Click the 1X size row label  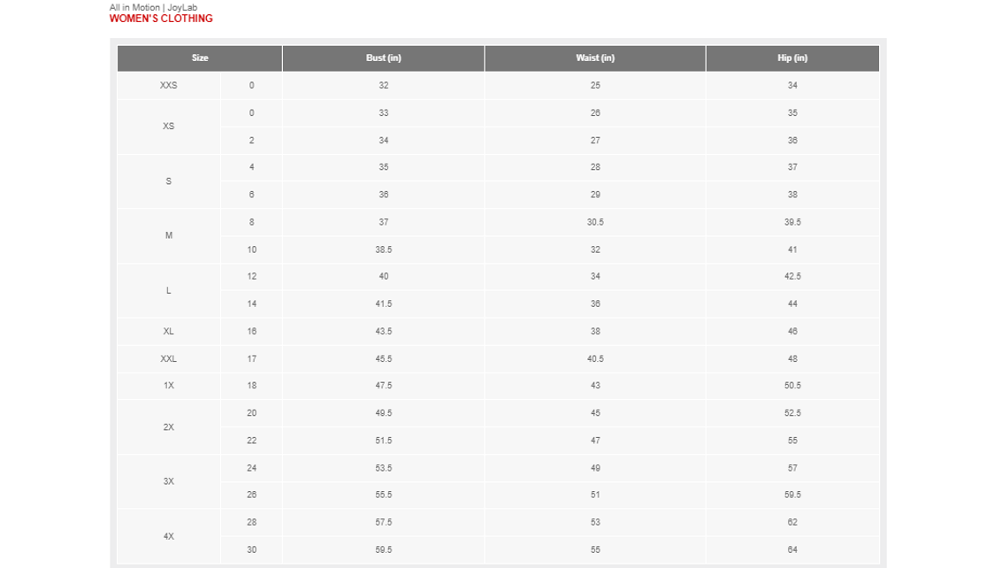tap(169, 386)
